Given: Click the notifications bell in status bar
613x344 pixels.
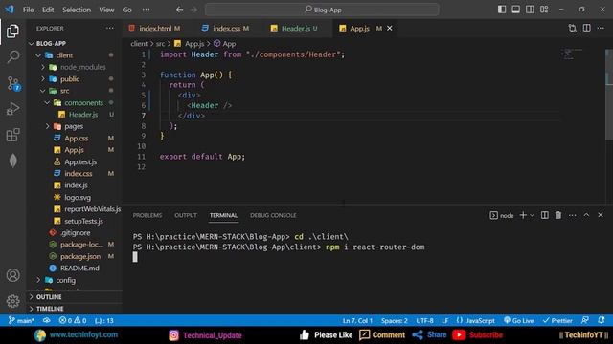Looking at the screenshot, I should click(x=602, y=321).
